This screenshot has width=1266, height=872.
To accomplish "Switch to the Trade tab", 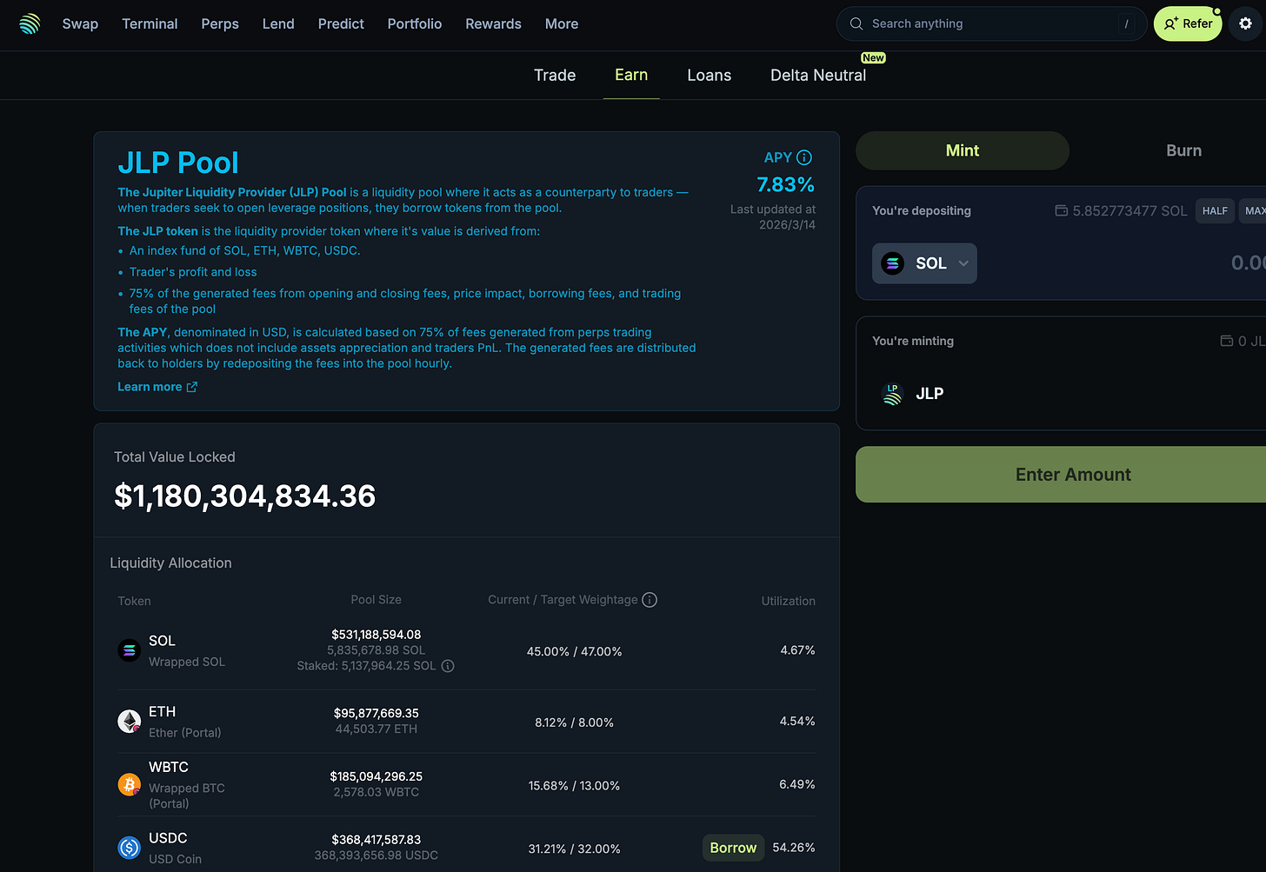I will [555, 75].
